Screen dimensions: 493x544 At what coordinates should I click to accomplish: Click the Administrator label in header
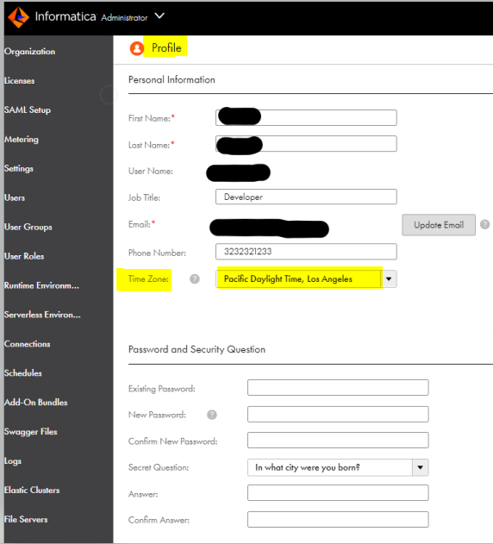[x=124, y=18]
